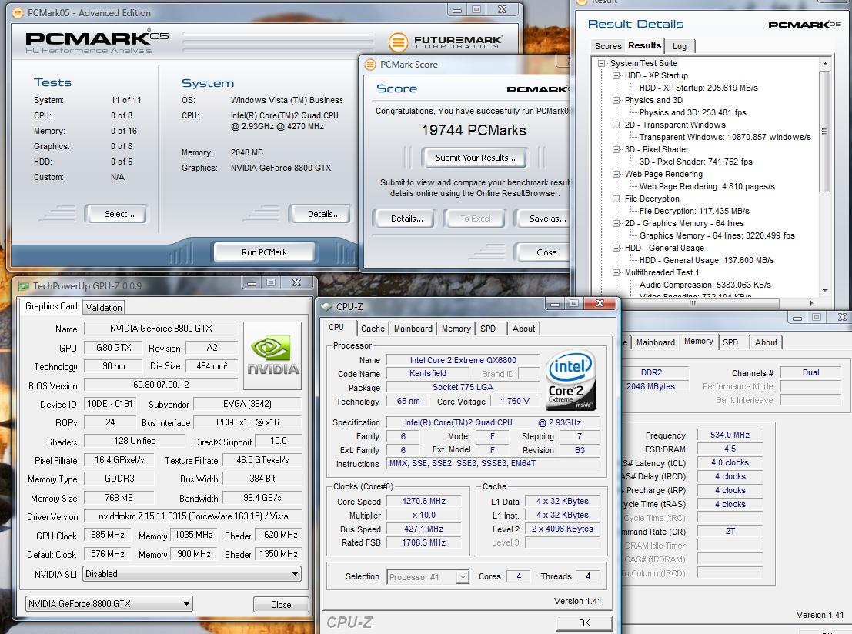Image resolution: width=852 pixels, height=634 pixels.
Task: Click the BIOS Version field 60.80.07.00.12
Action: click(x=161, y=385)
